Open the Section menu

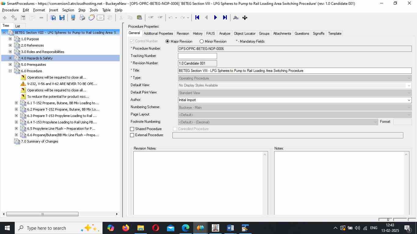click(x=68, y=10)
